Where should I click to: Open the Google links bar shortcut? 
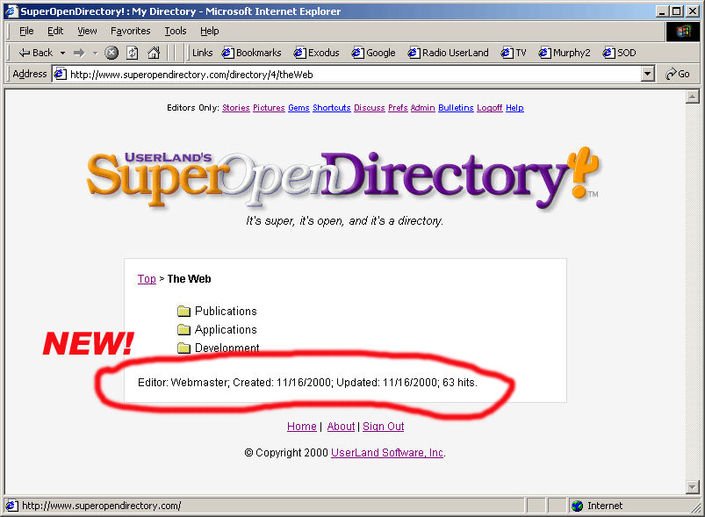click(x=374, y=53)
